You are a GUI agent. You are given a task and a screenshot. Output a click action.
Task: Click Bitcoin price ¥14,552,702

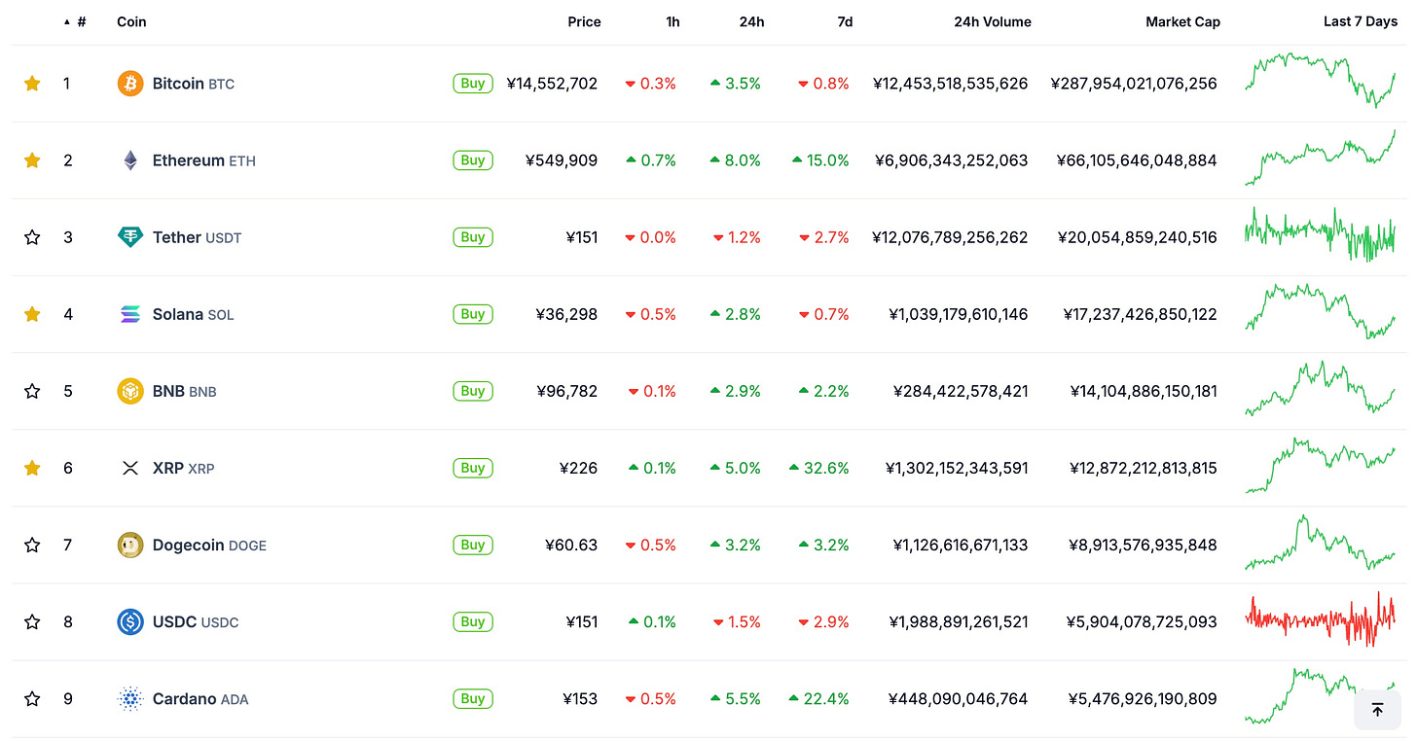(x=552, y=84)
